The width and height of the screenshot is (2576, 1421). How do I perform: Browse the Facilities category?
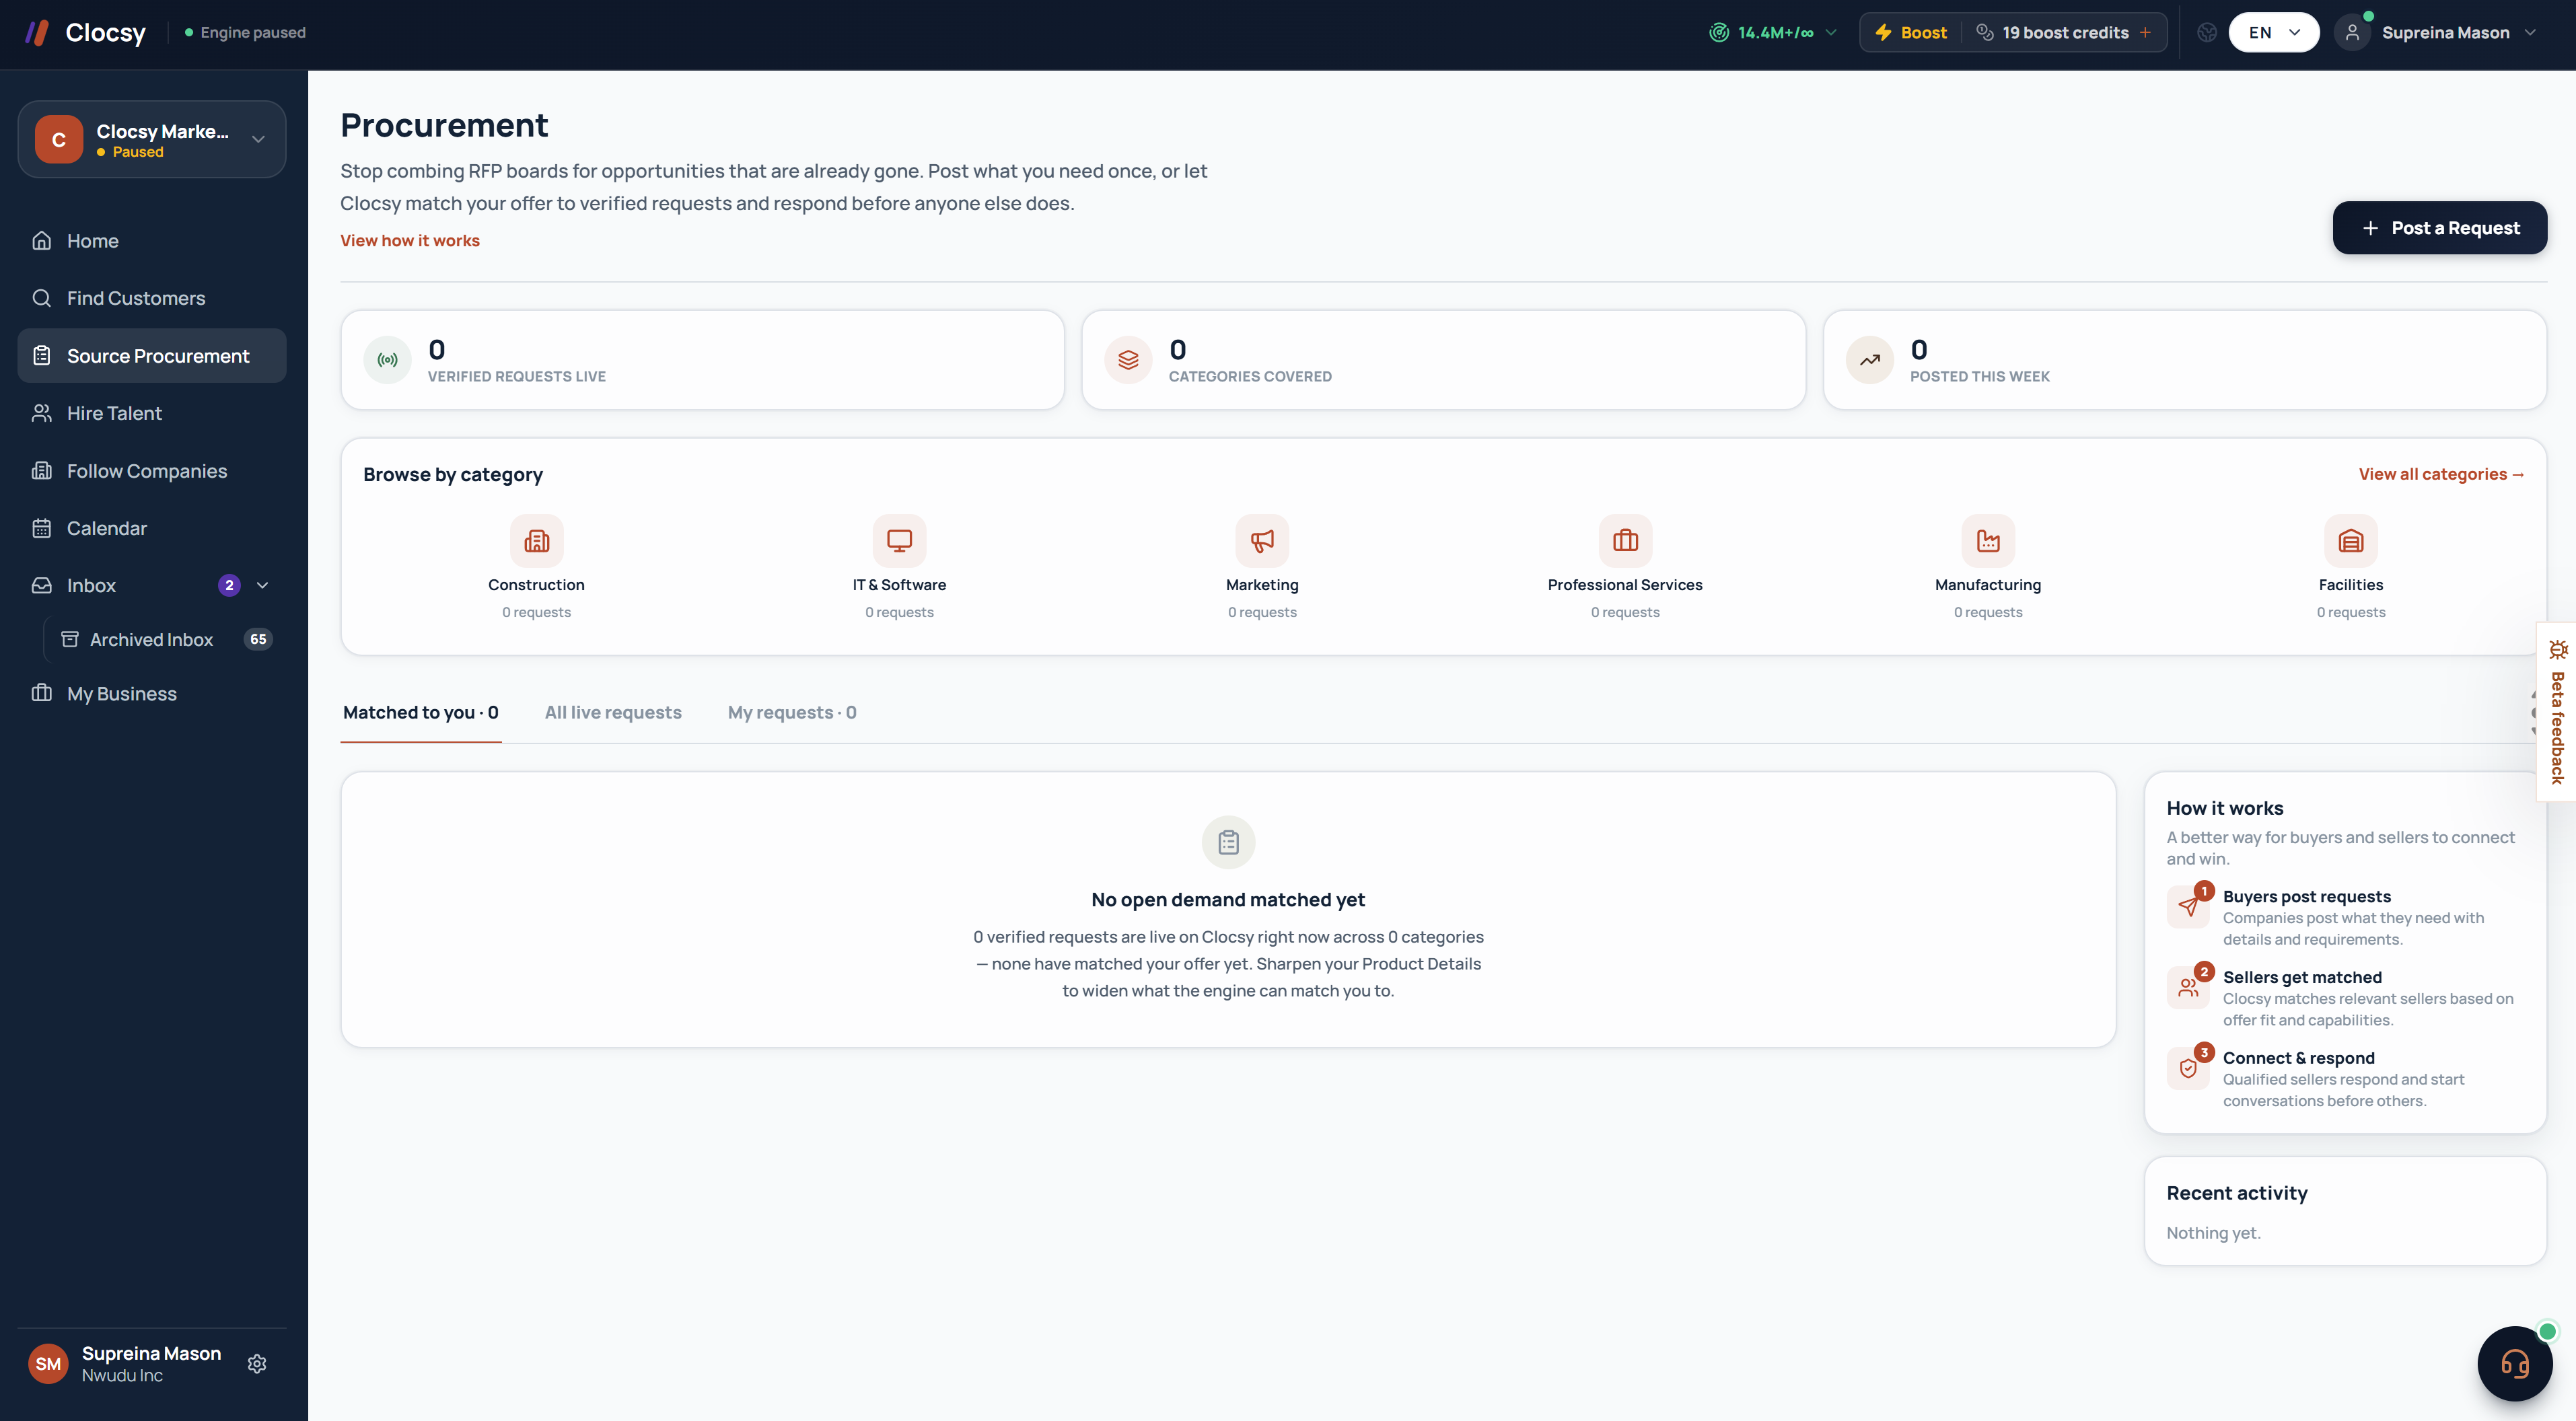point(2351,568)
